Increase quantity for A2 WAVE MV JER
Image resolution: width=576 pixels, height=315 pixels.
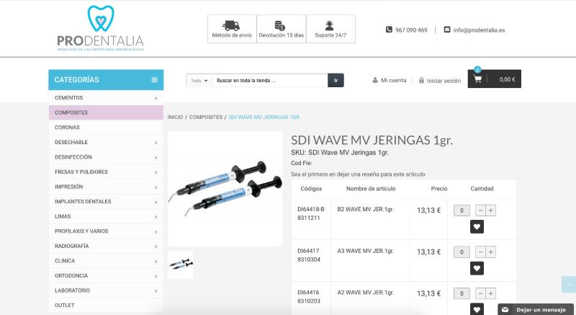(x=491, y=293)
